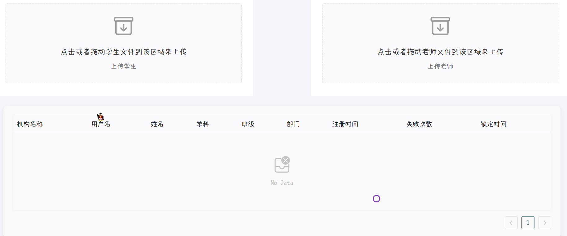Image resolution: width=567 pixels, height=236 pixels.
Task: Click the No Data label
Action: 282,183
